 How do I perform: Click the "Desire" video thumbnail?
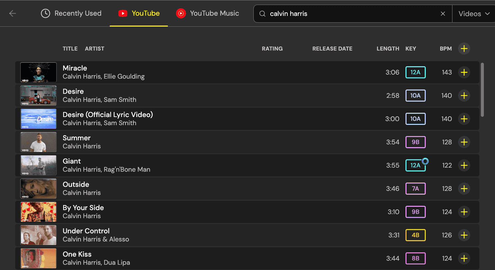[x=38, y=96]
